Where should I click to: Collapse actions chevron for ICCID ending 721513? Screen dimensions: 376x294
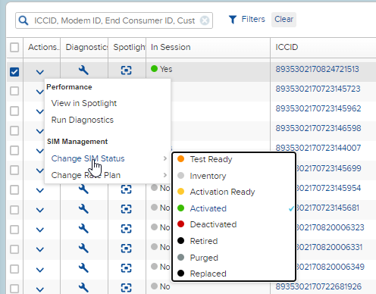click(40, 73)
